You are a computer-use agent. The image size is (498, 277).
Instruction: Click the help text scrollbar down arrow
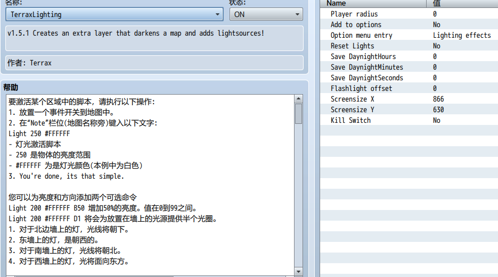[x=298, y=271]
